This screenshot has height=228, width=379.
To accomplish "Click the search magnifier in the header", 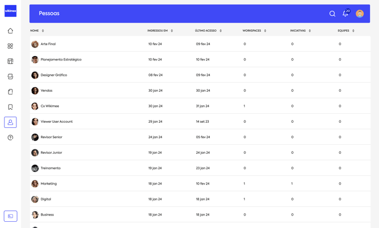I will 332,14.
